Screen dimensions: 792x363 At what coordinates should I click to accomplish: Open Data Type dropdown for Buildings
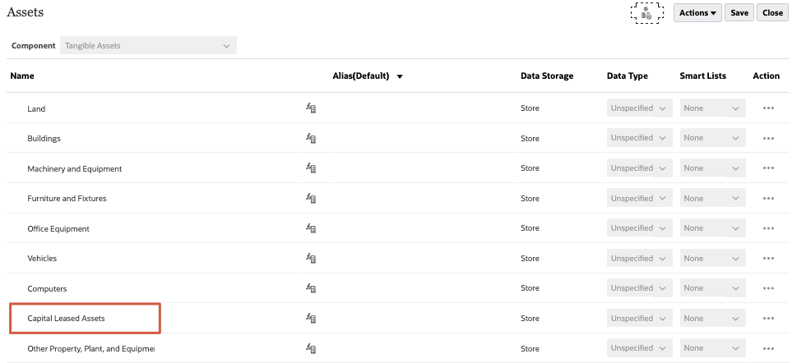click(x=640, y=138)
